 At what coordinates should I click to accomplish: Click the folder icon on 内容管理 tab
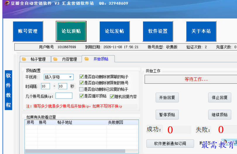tap(55, 59)
